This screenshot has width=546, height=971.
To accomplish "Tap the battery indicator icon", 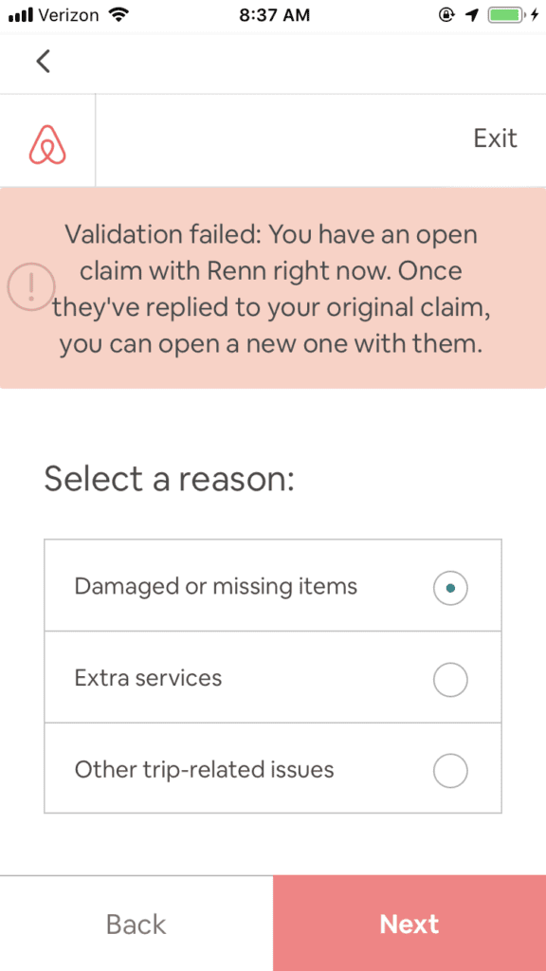I will 506,15.
